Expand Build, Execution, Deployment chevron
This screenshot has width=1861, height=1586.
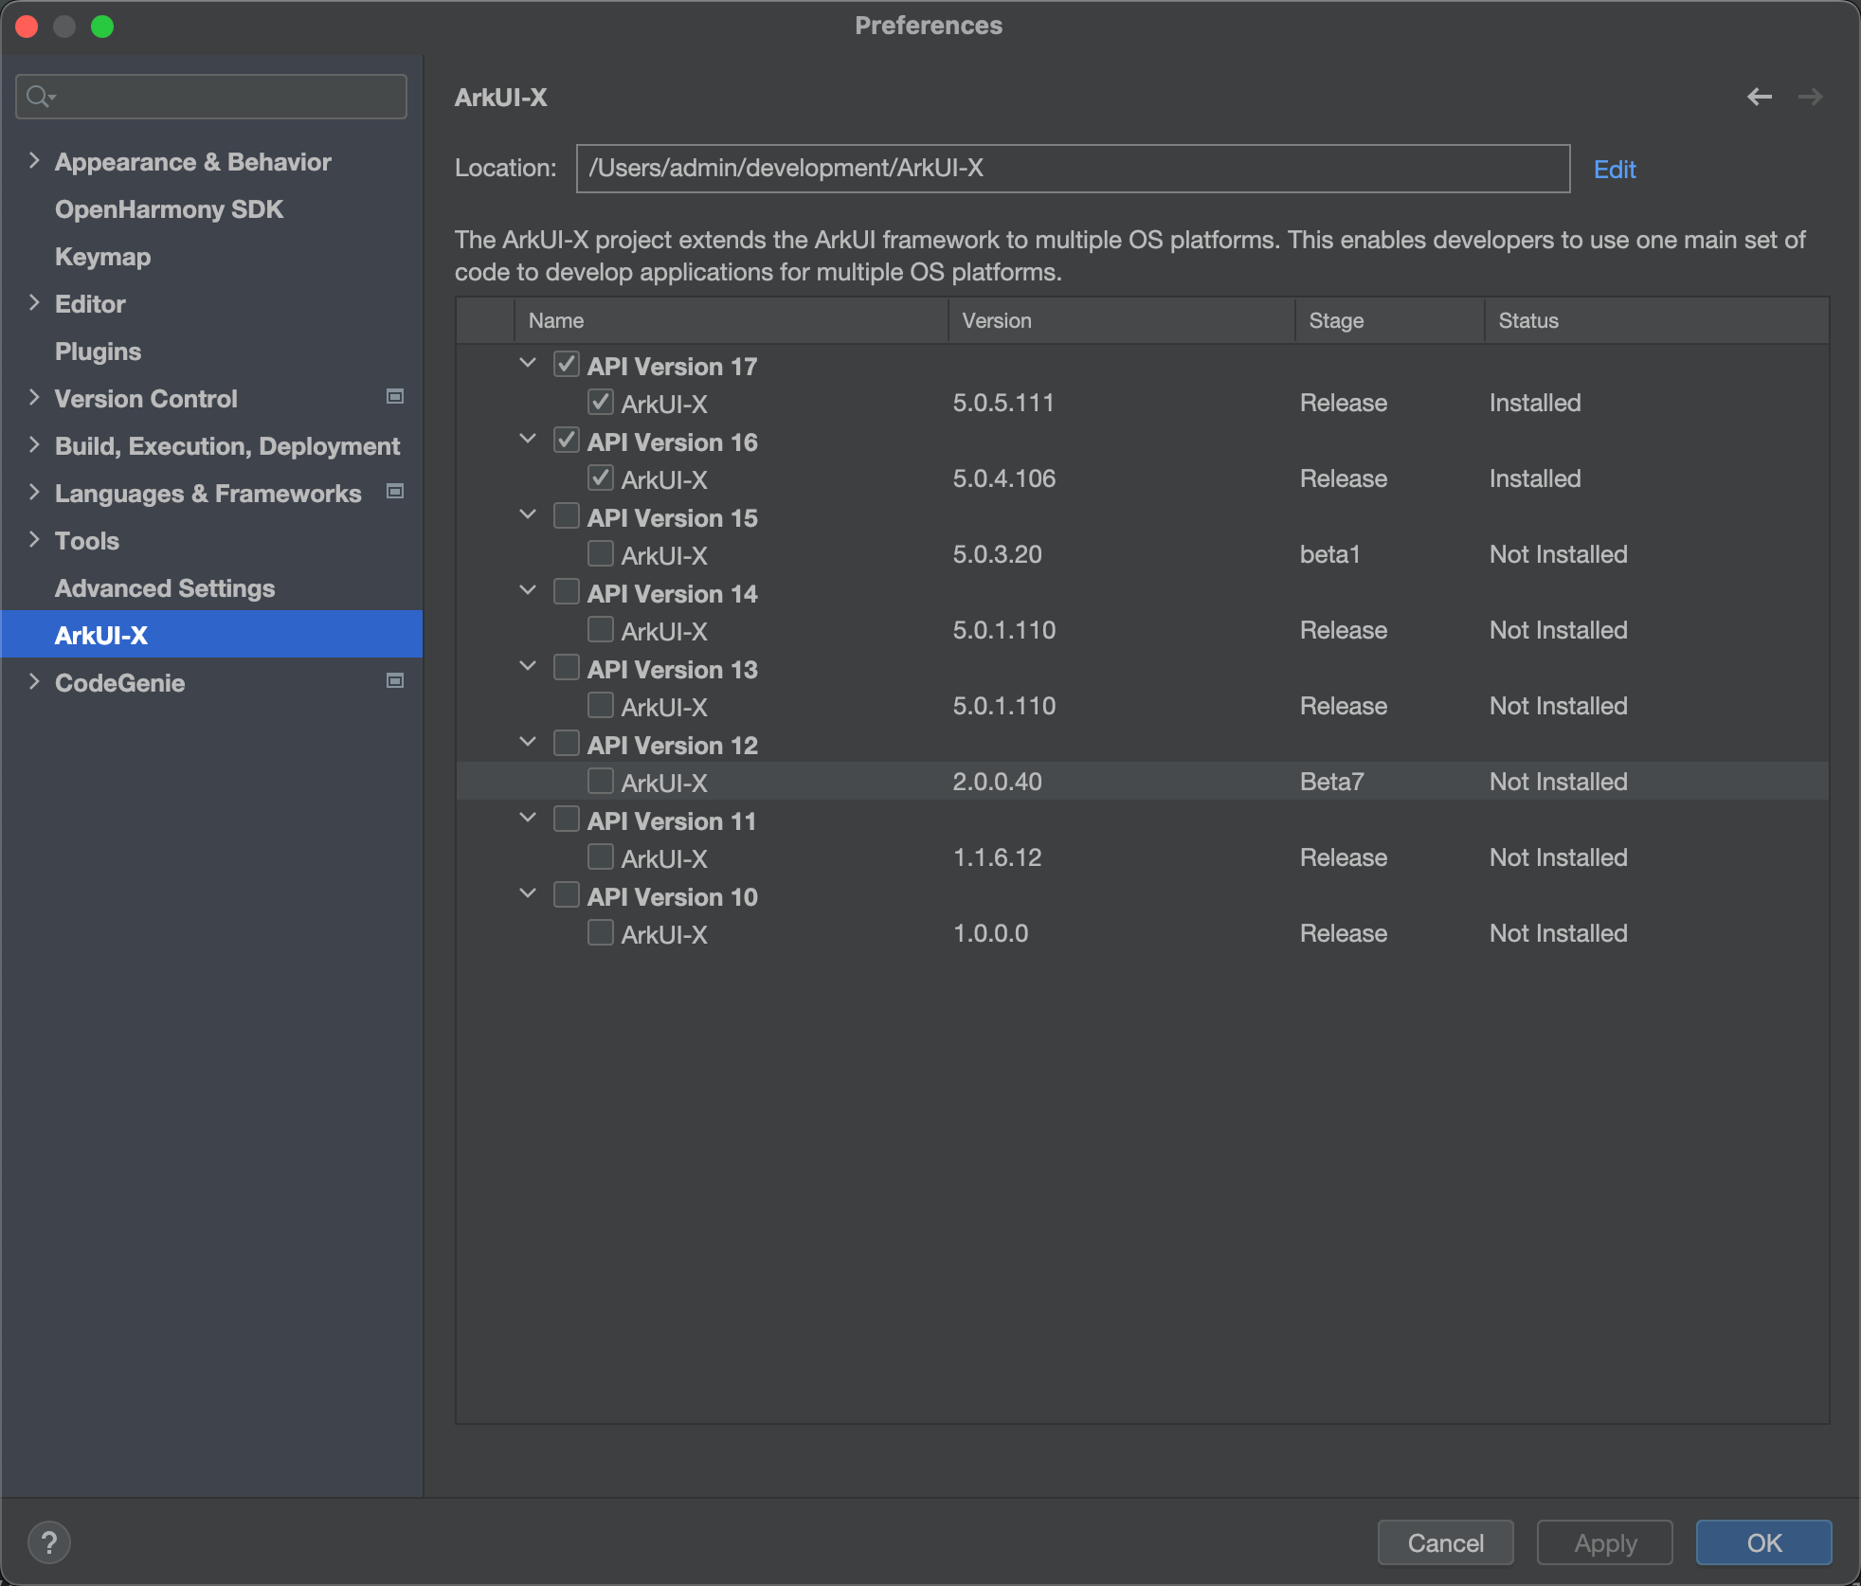34,445
